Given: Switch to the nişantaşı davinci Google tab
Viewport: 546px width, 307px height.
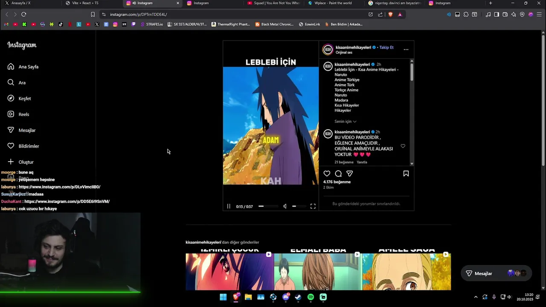Looking at the screenshot, I should click(x=395, y=3).
